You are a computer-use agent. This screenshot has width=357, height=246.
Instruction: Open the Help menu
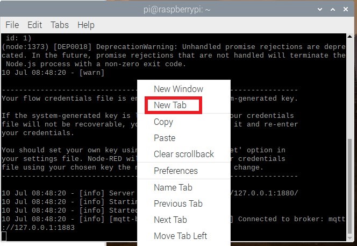click(86, 25)
